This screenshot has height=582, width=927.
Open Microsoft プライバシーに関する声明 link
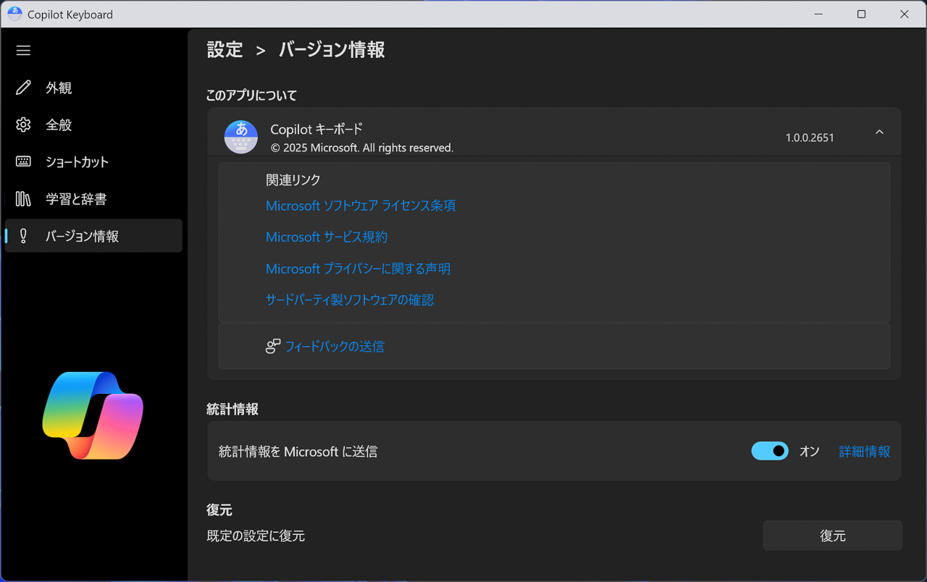click(358, 269)
